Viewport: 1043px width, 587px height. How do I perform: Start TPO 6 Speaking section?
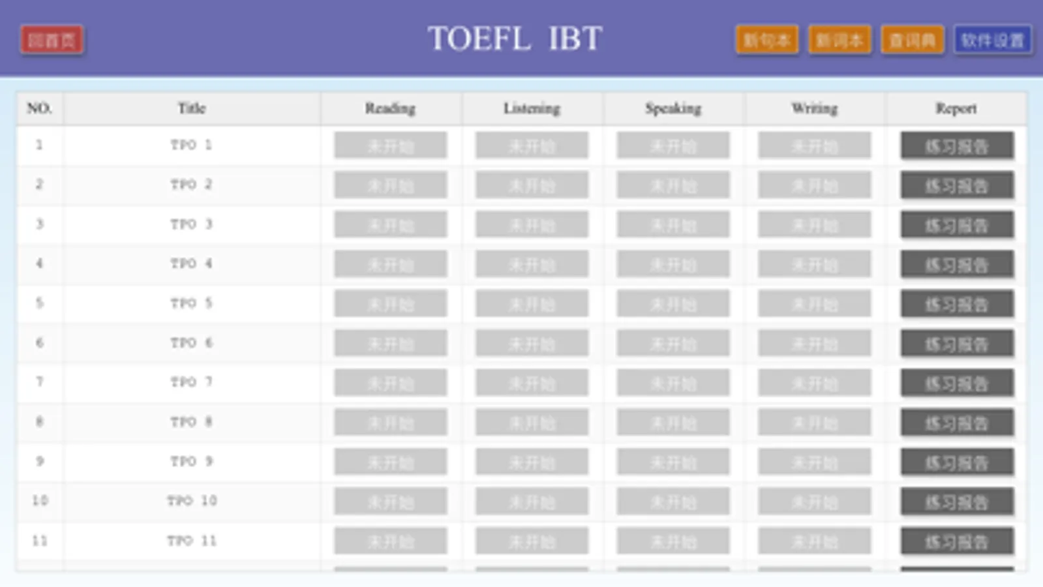coord(673,344)
